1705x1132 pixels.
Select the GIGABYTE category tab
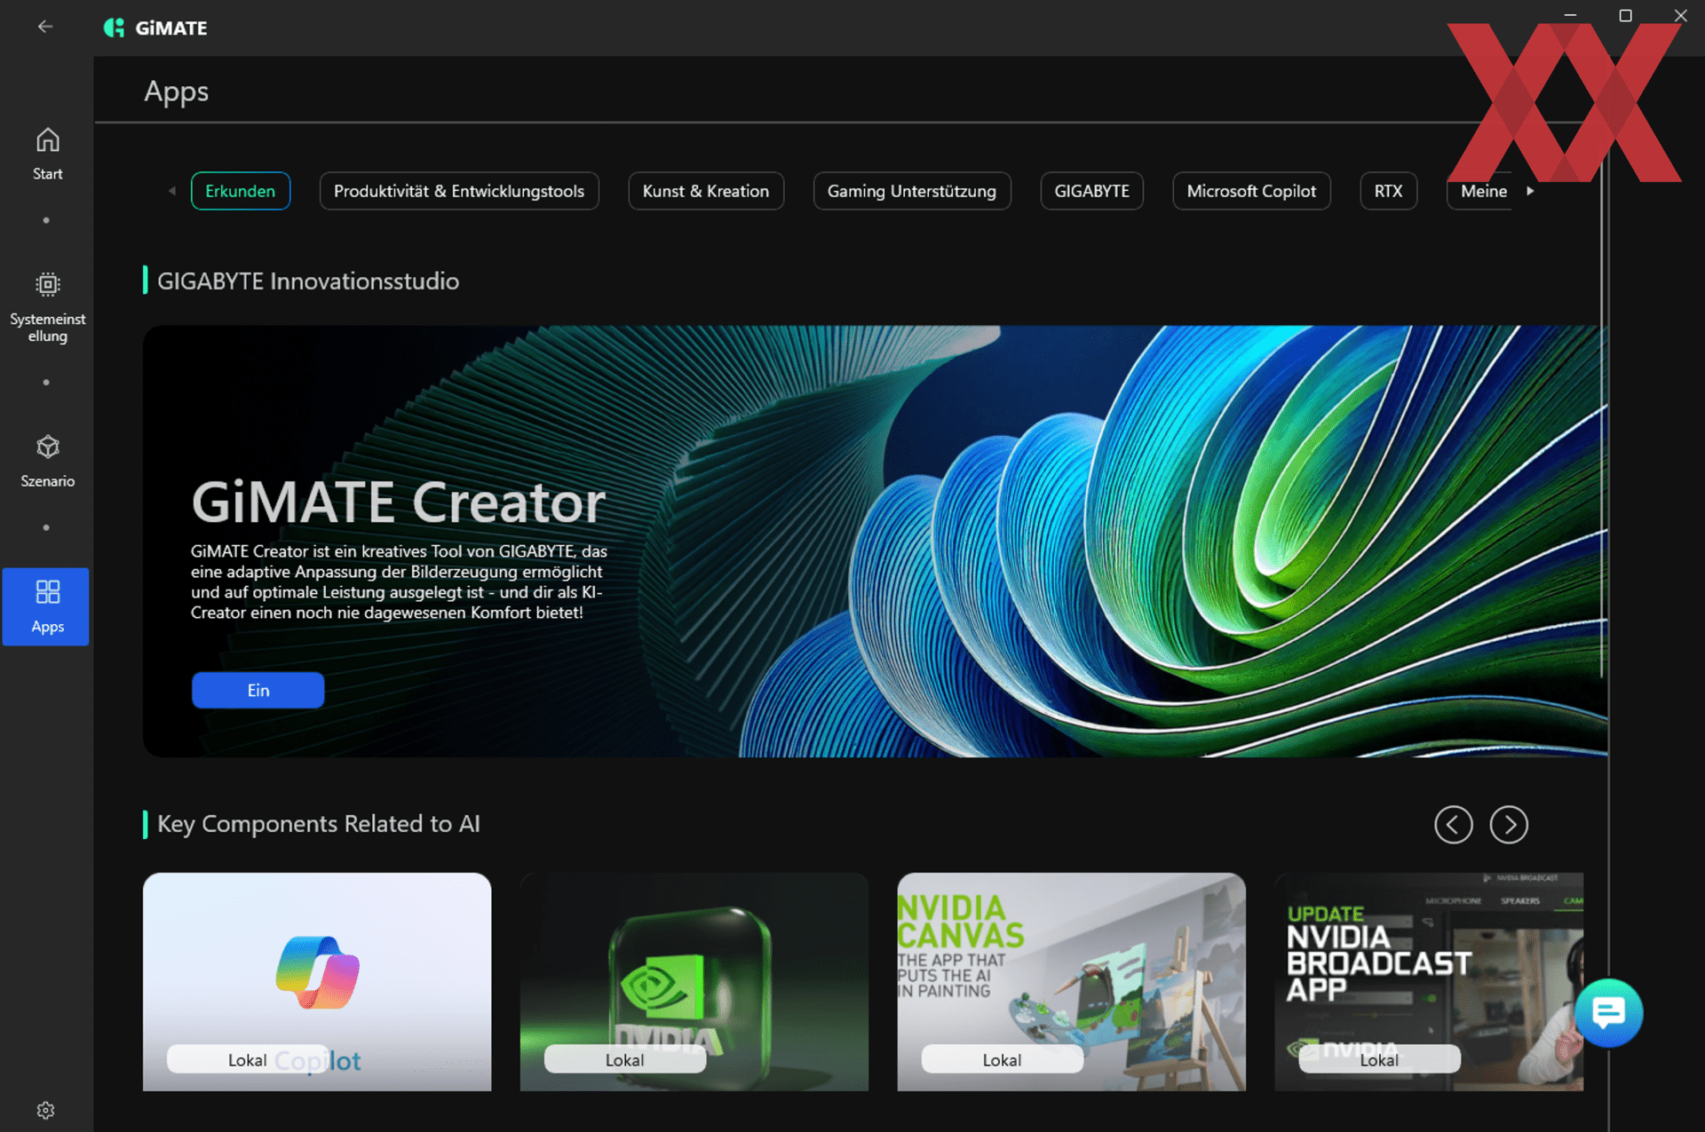click(1091, 191)
